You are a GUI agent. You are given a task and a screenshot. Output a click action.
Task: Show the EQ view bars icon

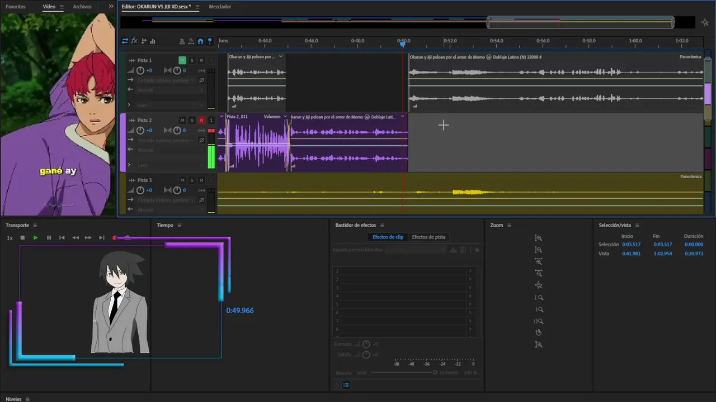pyautogui.click(x=153, y=41)
